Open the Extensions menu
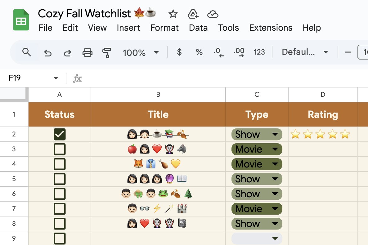Image resolution: width=368 pixels, height=245 pixels. pyautogui.click(x=271, y=28)
